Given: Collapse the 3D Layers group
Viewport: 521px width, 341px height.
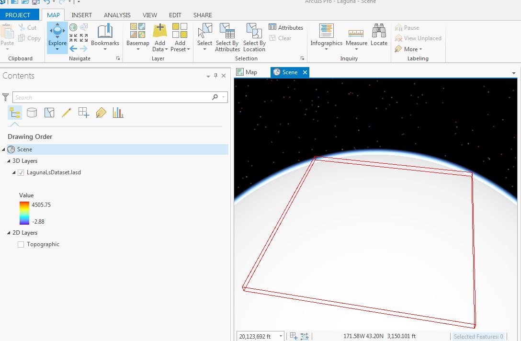Looking at the screenshot, I should 9,161.
